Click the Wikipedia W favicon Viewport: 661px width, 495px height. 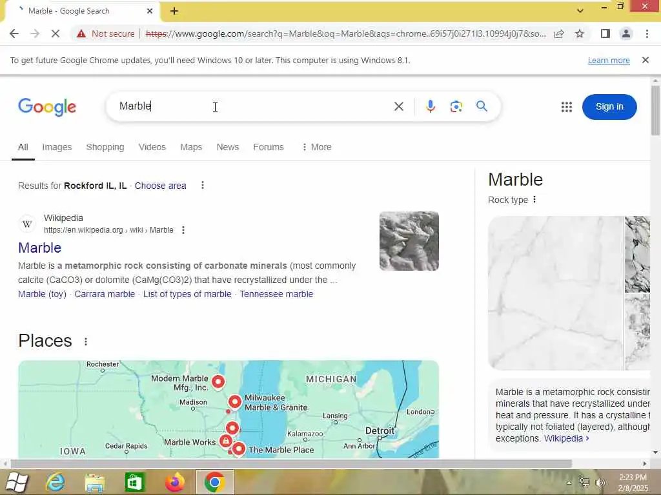click(27, 224)
